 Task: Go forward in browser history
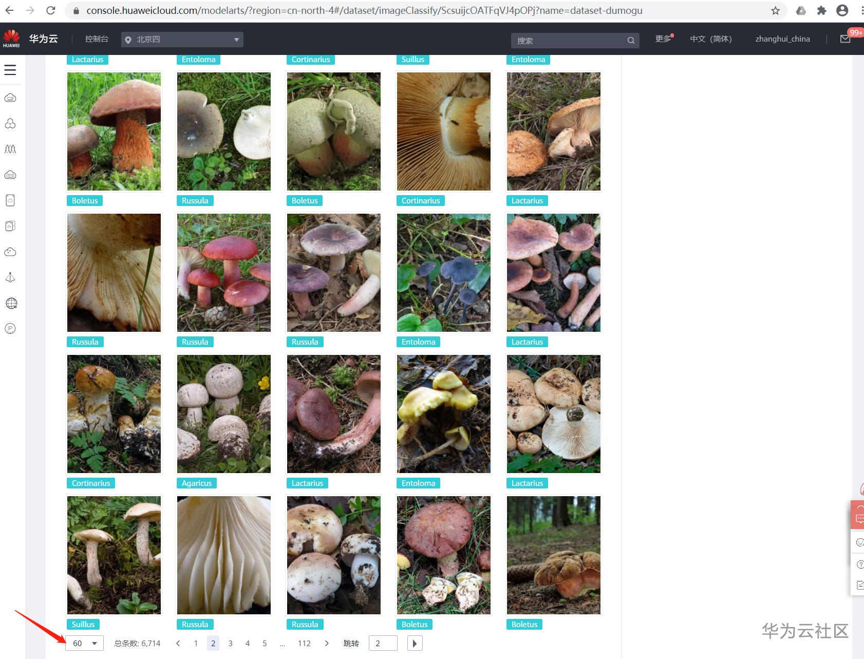[x=30, y=10]
